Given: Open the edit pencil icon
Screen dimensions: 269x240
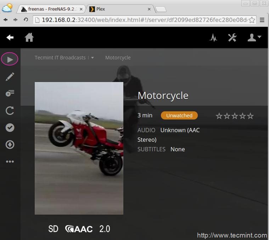Looking at the screenshot, I should tap(10, 77).
